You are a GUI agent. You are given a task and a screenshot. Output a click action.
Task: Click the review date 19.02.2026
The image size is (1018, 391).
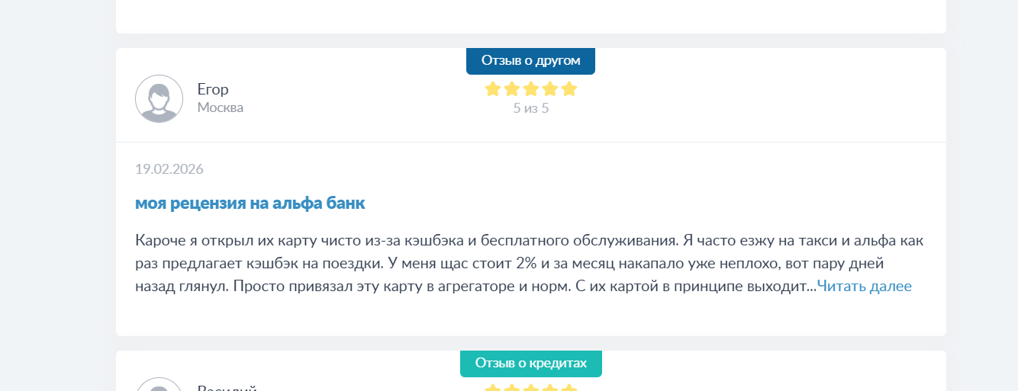[x=169, y=169]
